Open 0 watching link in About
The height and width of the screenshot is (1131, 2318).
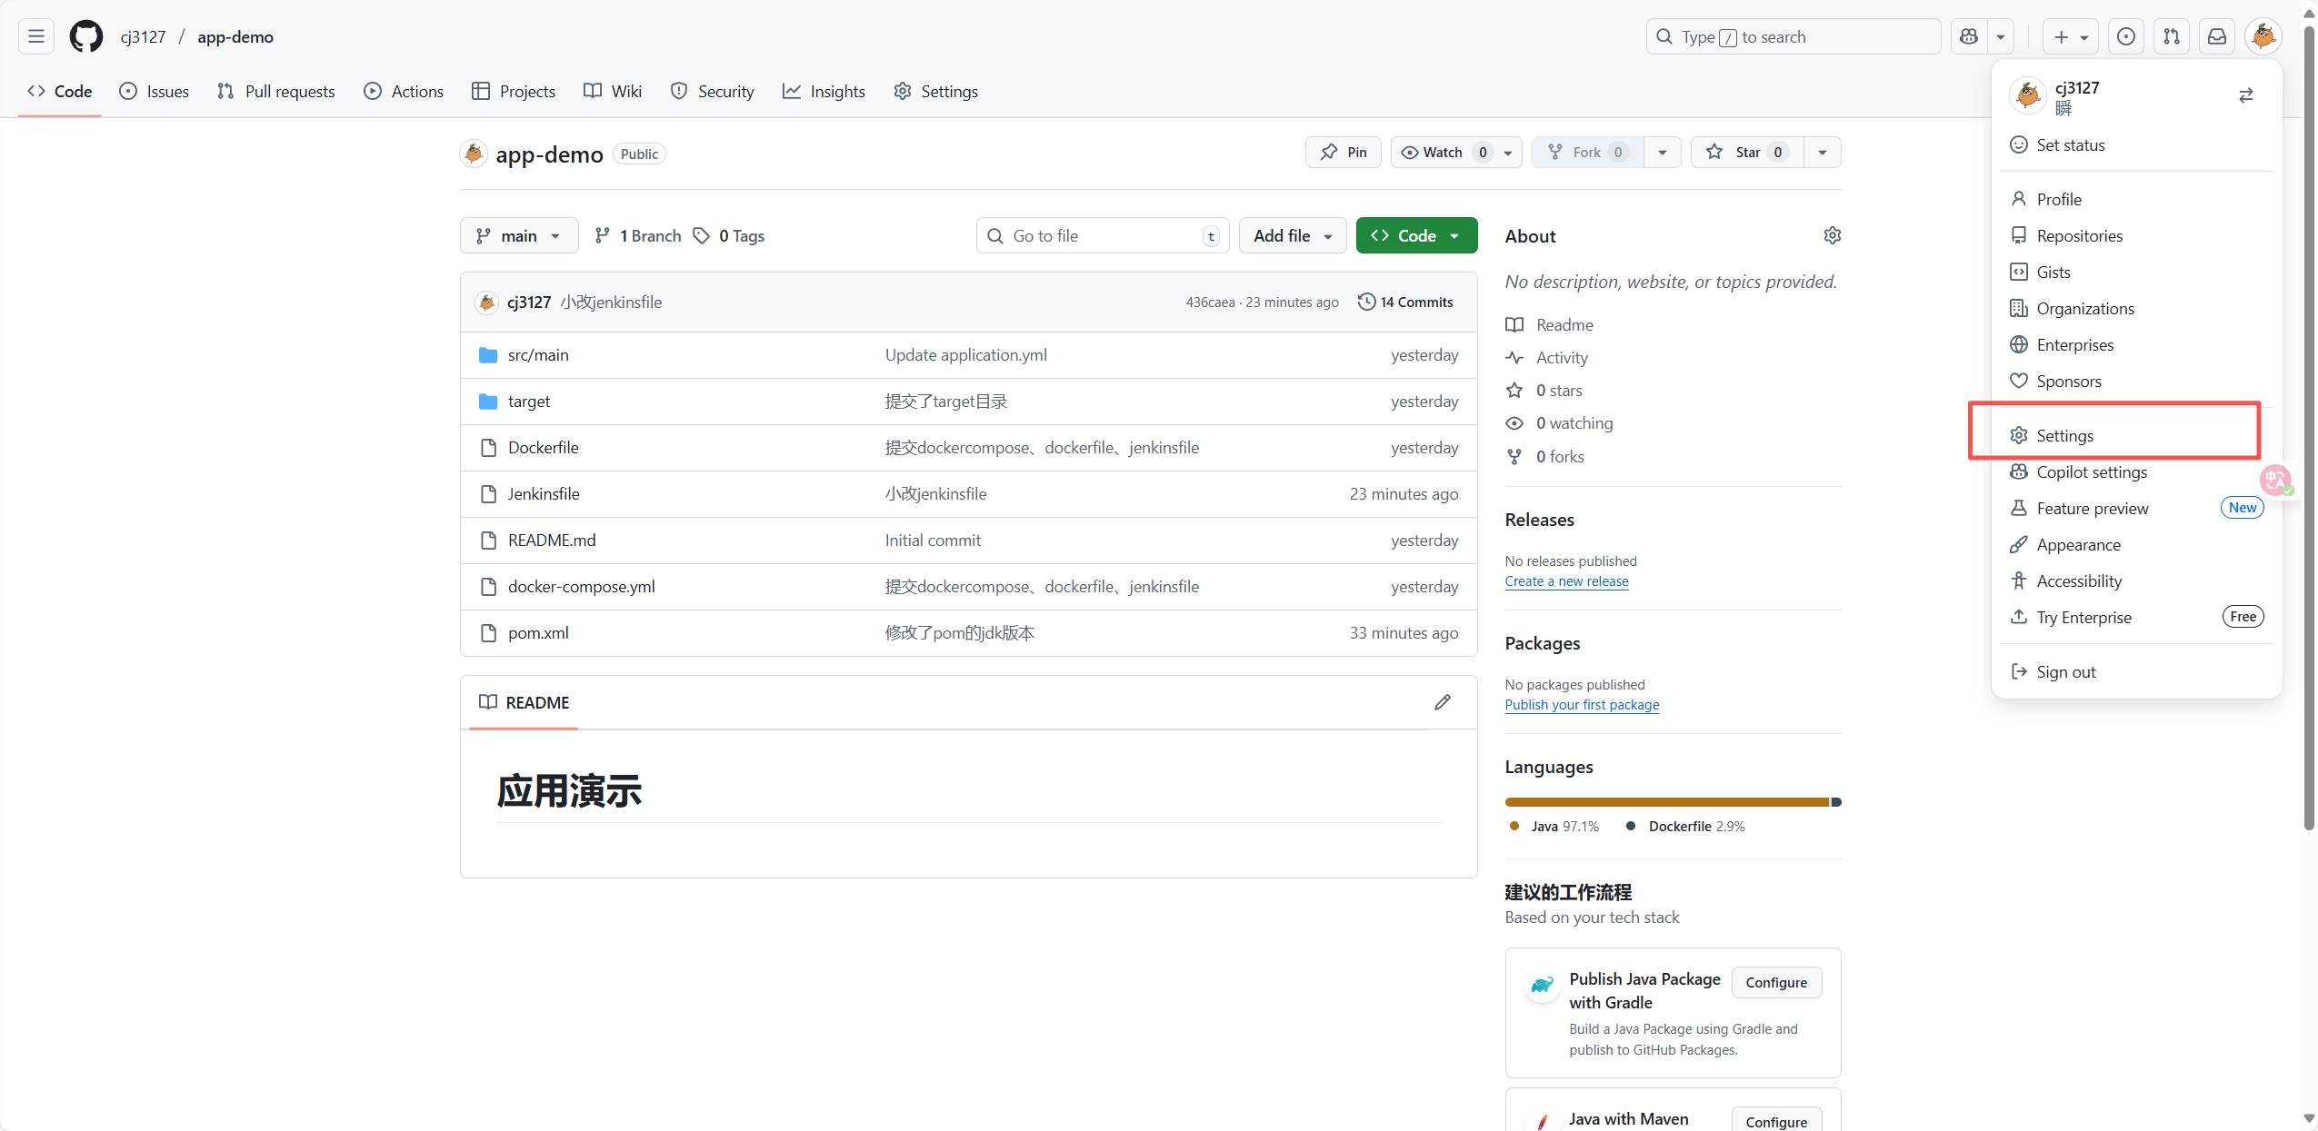coord(1560,423)
